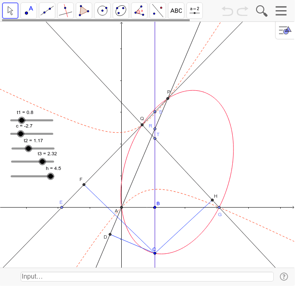Select point H near the x-axis

point(212,200)
